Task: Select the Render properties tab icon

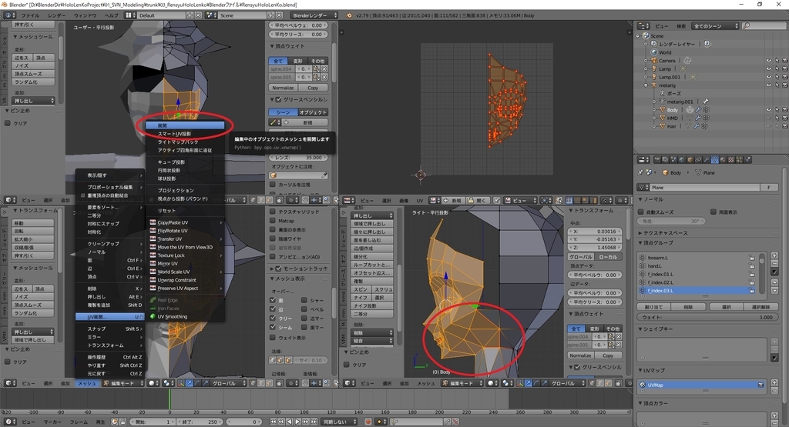Action: [x=657, y=160]
